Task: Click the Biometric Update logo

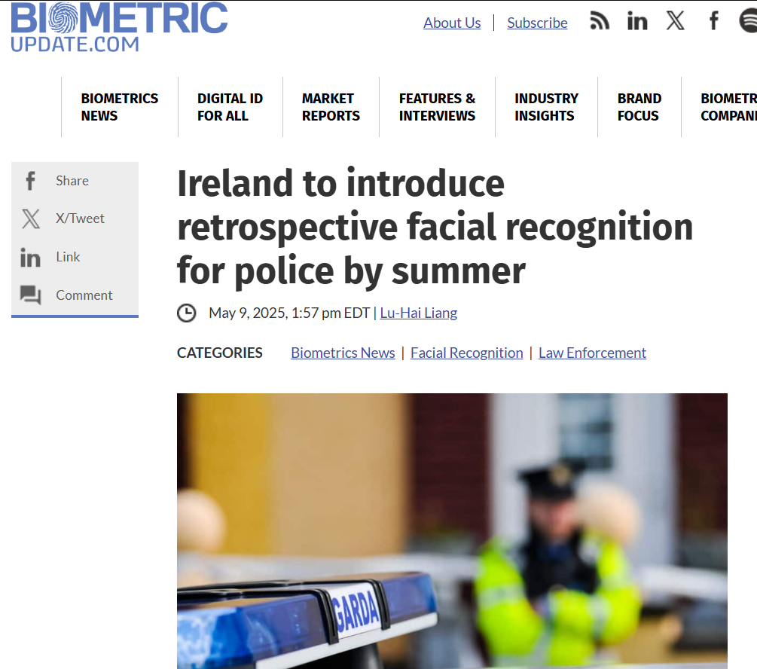Action: [119, 27]
